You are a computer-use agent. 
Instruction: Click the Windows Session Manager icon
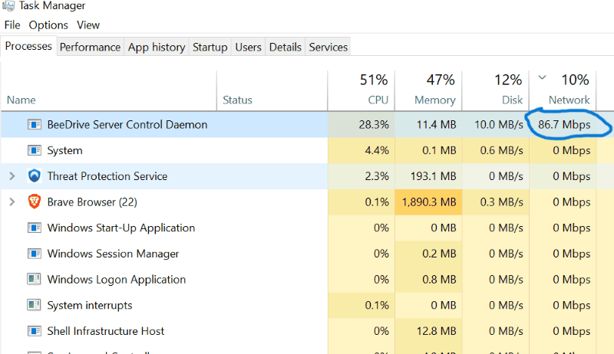(34, 254)
